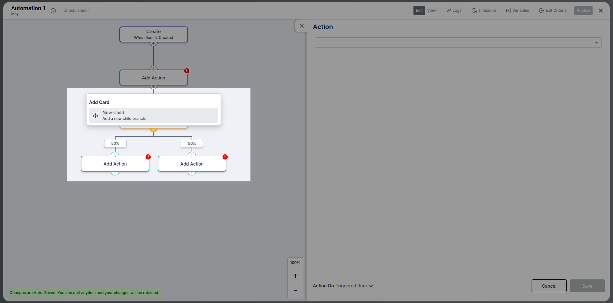This screenshot has height=303, width=613.
Task: Click the error badge on top Add Action card
Action: [187, 71]
